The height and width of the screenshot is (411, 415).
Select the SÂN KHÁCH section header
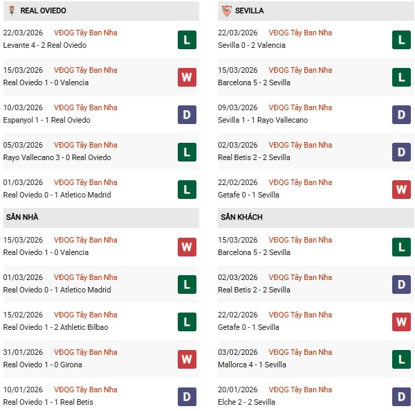(x=241, y=218)
